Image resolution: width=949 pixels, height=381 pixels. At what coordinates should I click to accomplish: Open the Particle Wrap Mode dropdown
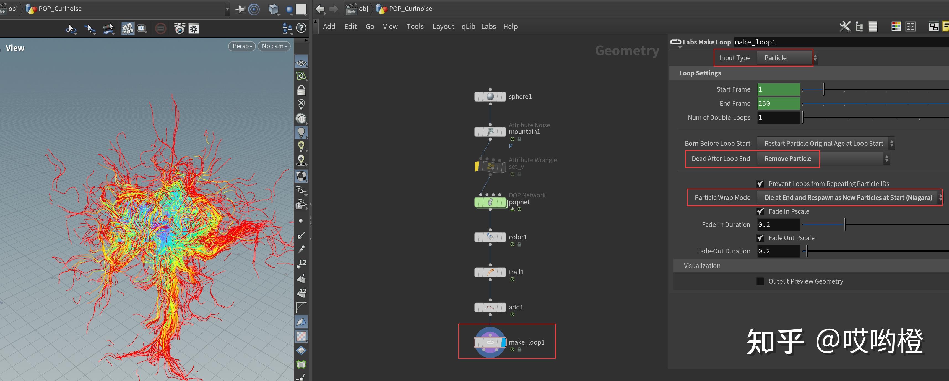coord(848,198)
